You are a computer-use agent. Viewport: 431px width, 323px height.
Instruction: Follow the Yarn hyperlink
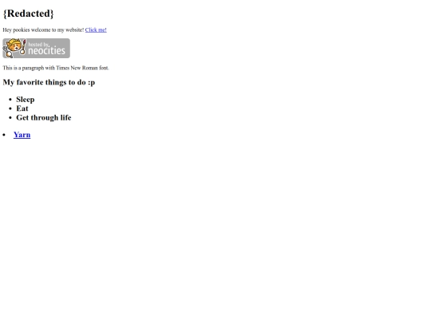22,135
